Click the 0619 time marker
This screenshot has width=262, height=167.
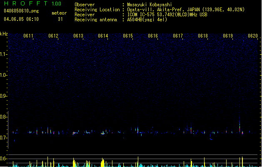tap(228, 36)
